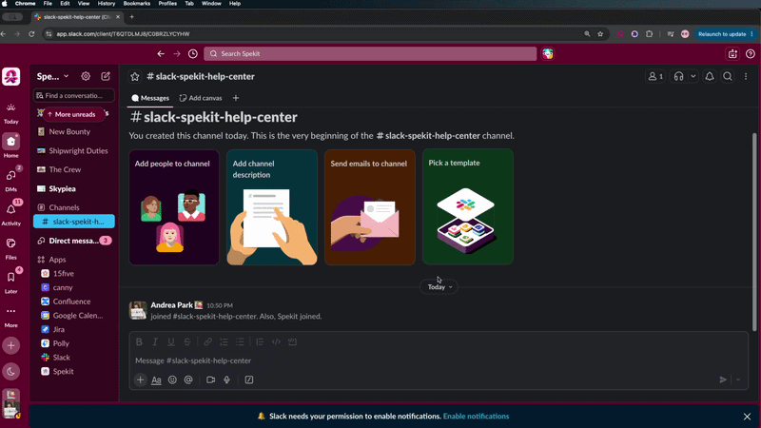
Task: Open Pick a template card
Action: point(468,206)
